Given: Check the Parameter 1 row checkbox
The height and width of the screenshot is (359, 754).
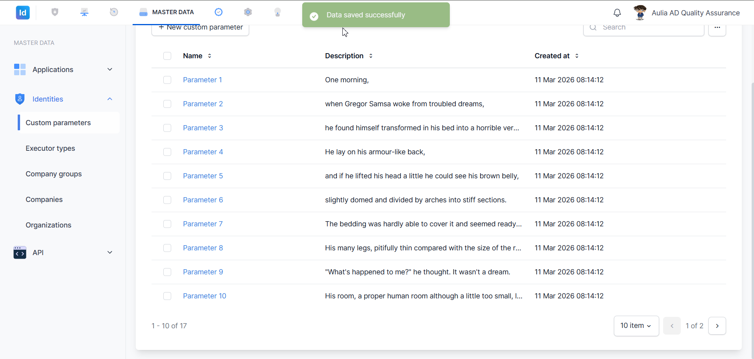Looking at the screenshot, I should [167, 80].
